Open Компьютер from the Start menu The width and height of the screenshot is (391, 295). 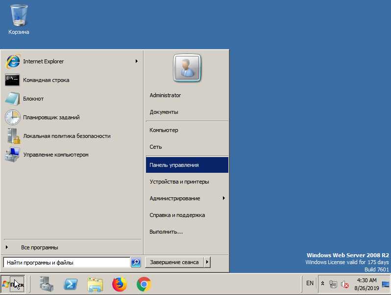tap(187, 130)
